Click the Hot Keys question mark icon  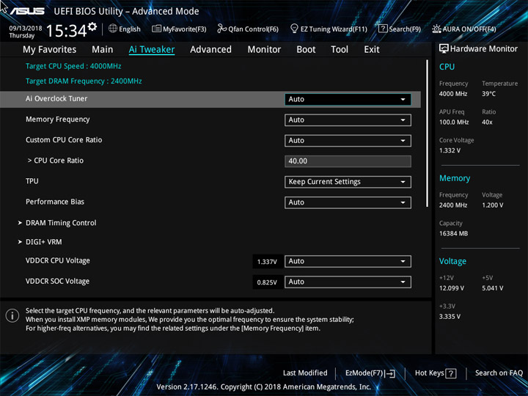451,373
